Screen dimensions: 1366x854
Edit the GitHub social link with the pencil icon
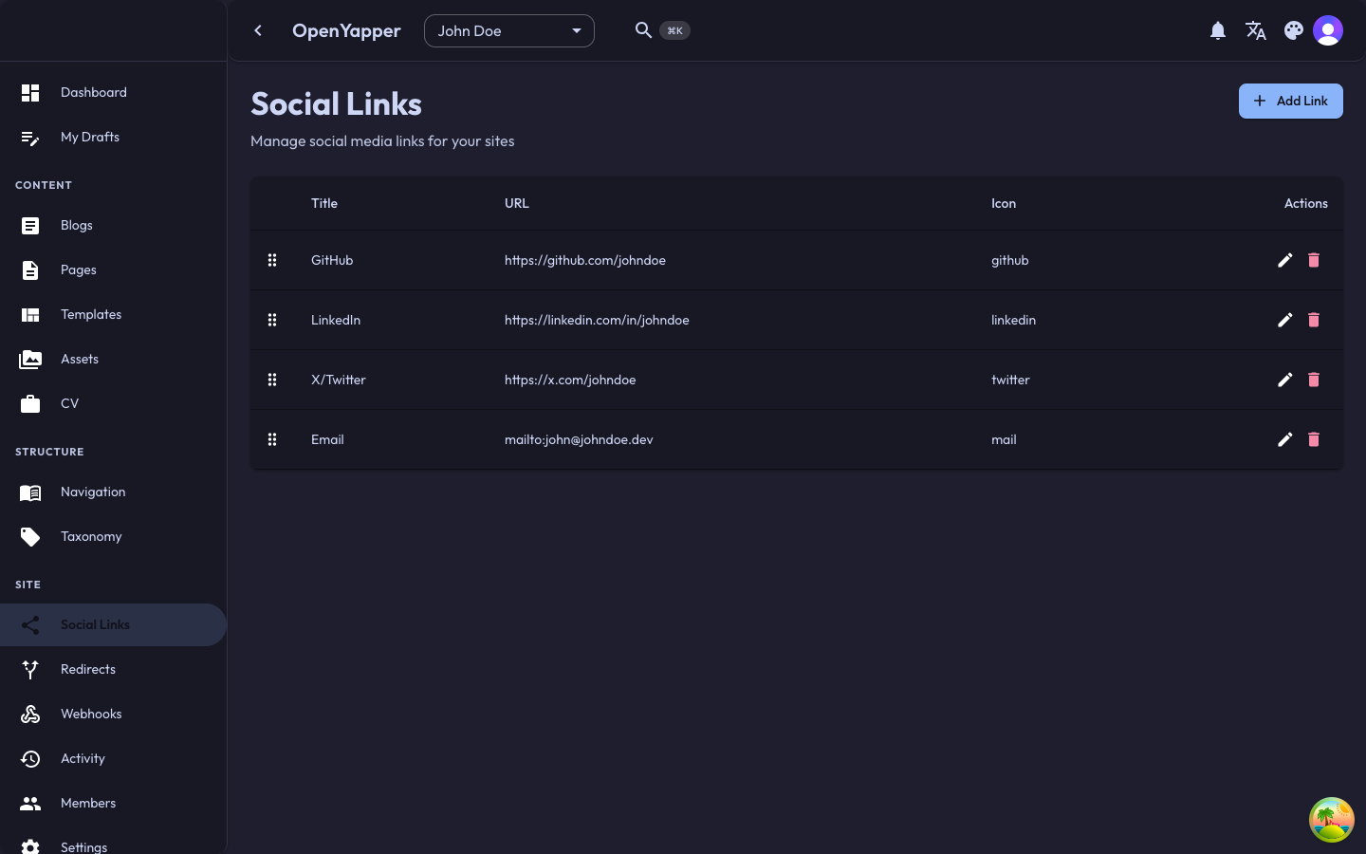pos(1285,260)
